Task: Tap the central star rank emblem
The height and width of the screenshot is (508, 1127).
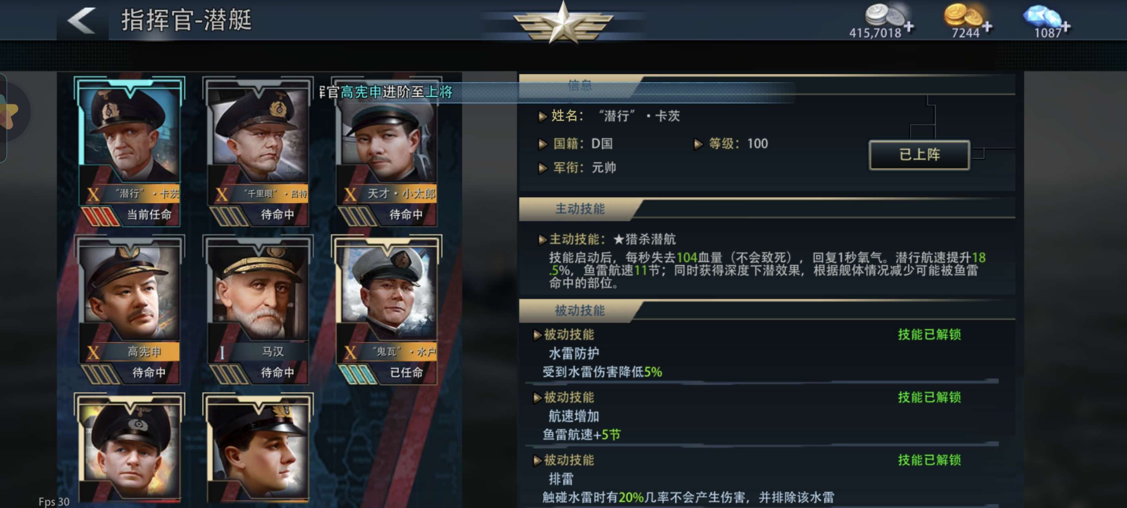Action: click(x=563, y=22)
